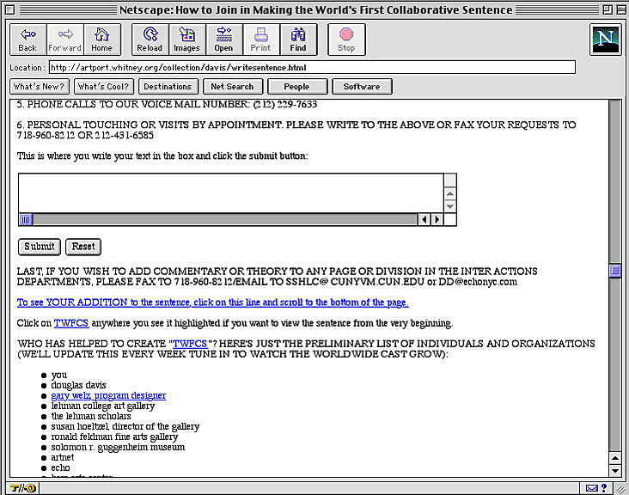Go to the Home page
This screenshot has height=495, width=629.
coord(102,39)
